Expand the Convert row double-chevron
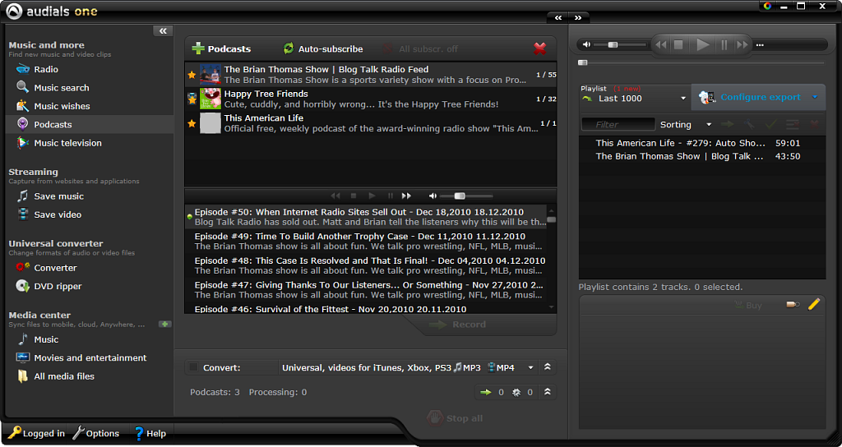This screenshot has width=842, height=447. 547,367
